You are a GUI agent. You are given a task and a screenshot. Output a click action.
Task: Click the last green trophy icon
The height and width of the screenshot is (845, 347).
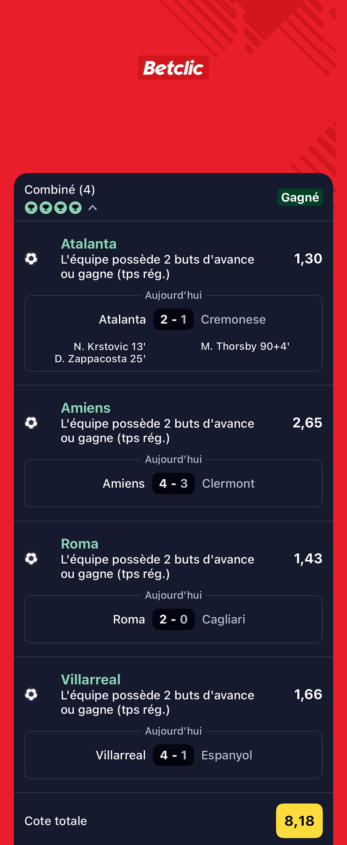[x=75, y=207]
